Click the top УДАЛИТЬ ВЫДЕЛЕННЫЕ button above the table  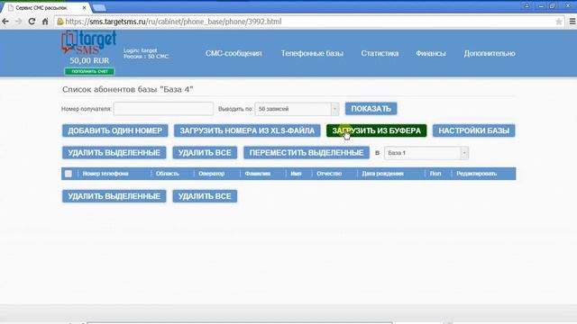[114, 153]
